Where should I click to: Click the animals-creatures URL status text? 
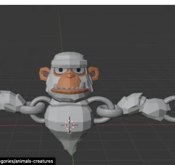(x=26, y=161)
